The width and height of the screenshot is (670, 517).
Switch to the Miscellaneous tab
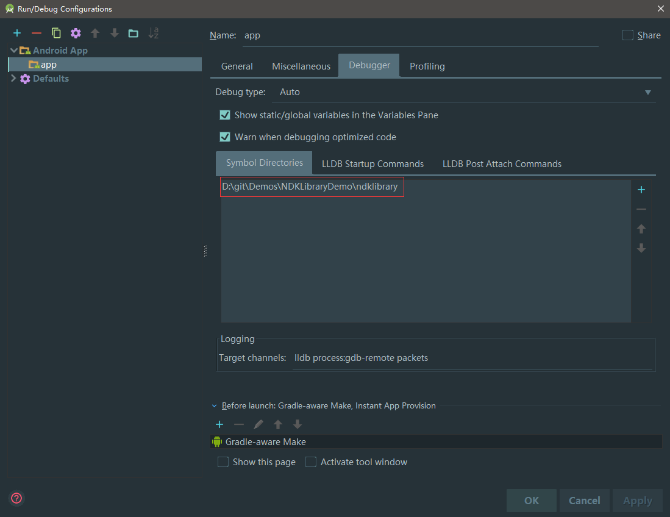pos(301,66)
